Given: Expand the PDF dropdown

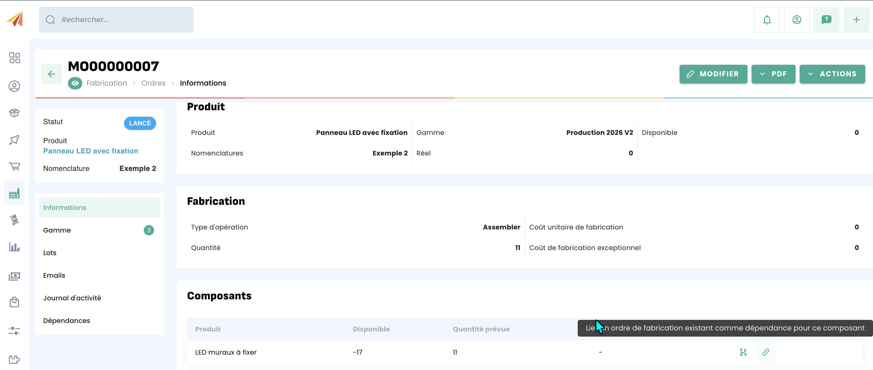Looking at the screenshot, I should [x=773, y=74].
